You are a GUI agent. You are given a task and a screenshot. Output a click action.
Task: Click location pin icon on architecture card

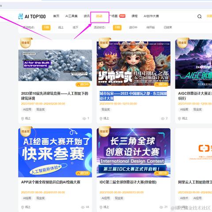[x=23, y=118]
